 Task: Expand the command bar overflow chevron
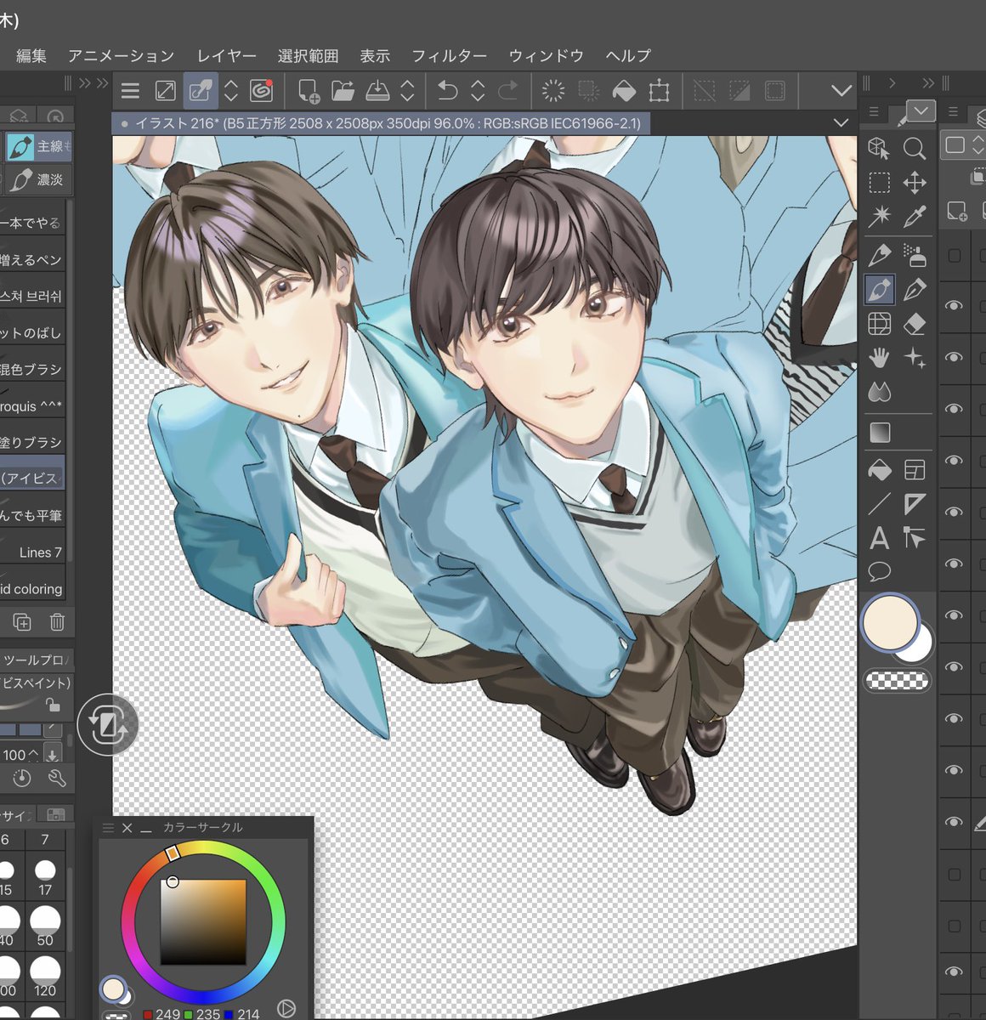841,91
